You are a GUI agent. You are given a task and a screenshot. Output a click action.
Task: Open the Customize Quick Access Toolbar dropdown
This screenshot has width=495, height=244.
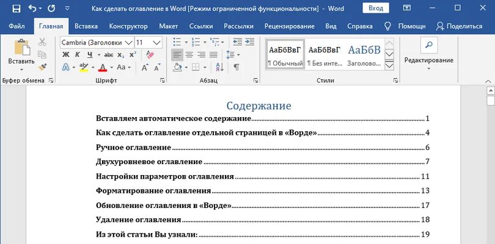pyautogui.click(x=67, y=9)
